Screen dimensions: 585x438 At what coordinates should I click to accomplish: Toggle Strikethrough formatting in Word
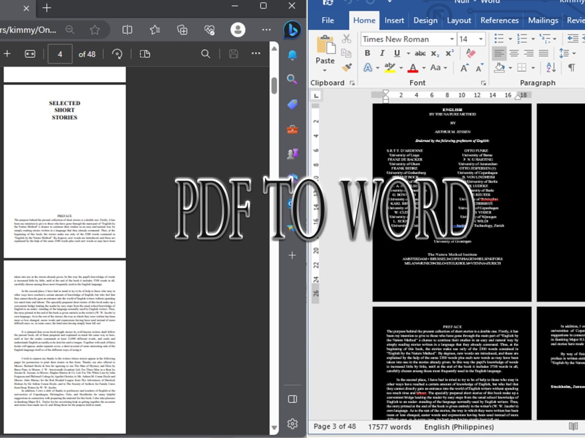[420, 53]
